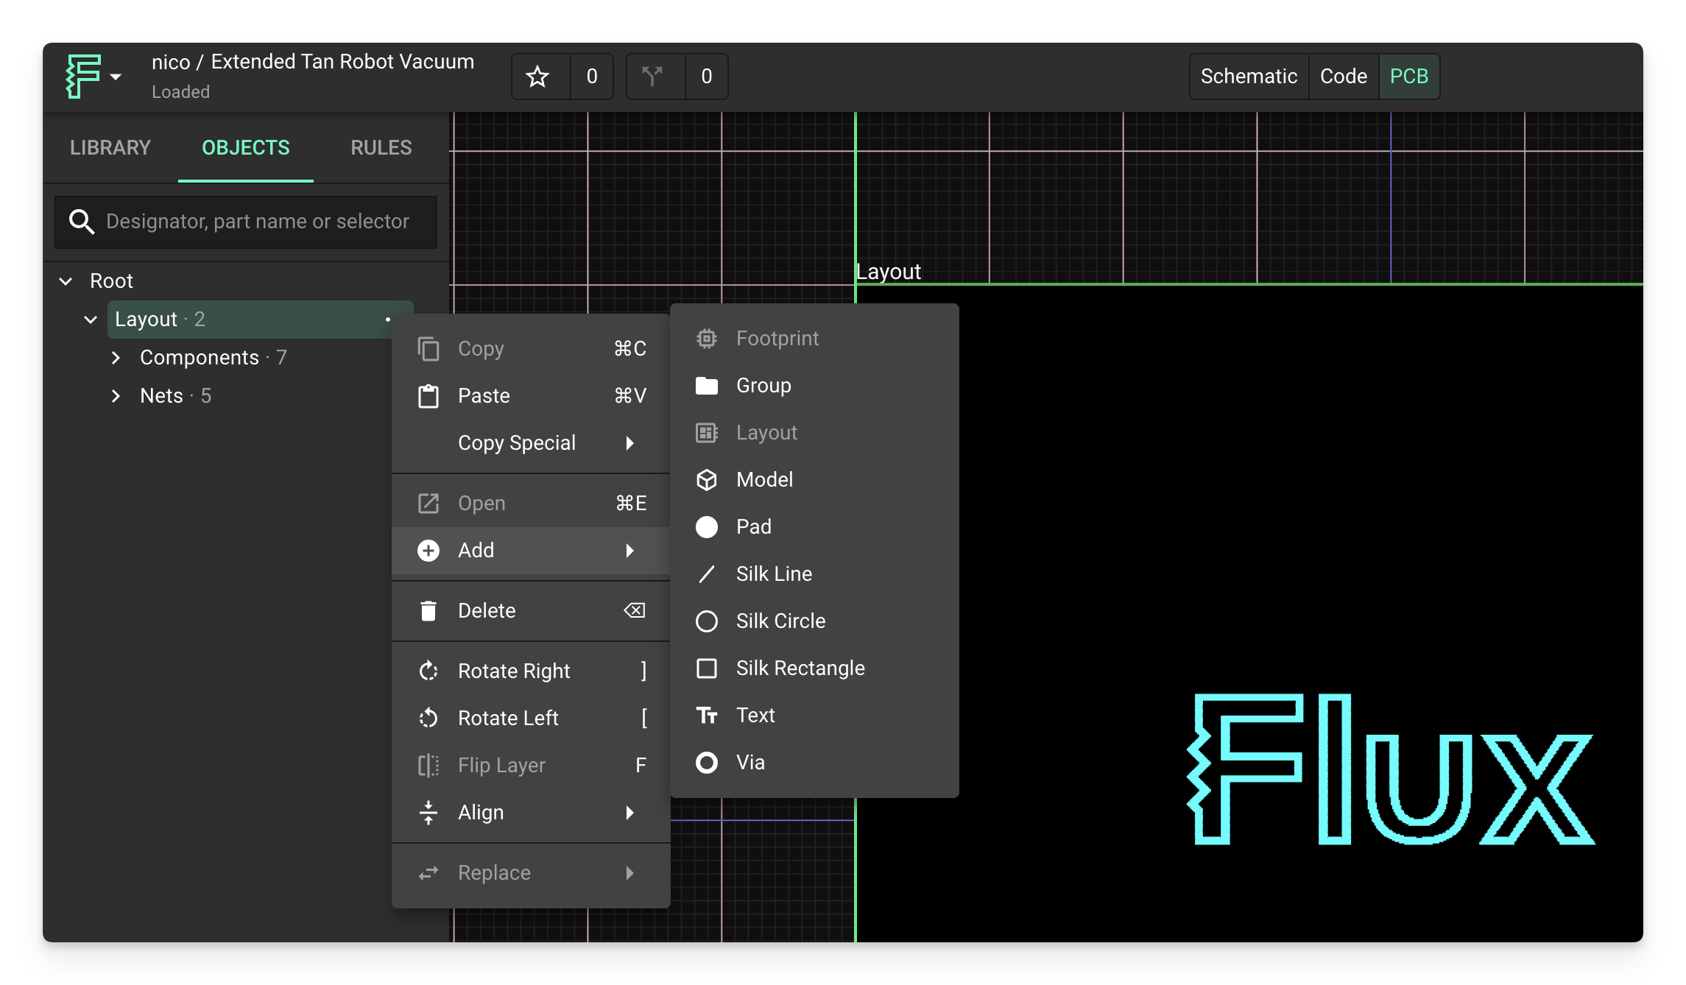Click the Via donut icon
This screenshot has width=1686, height=985.
(x=707, y=763)
